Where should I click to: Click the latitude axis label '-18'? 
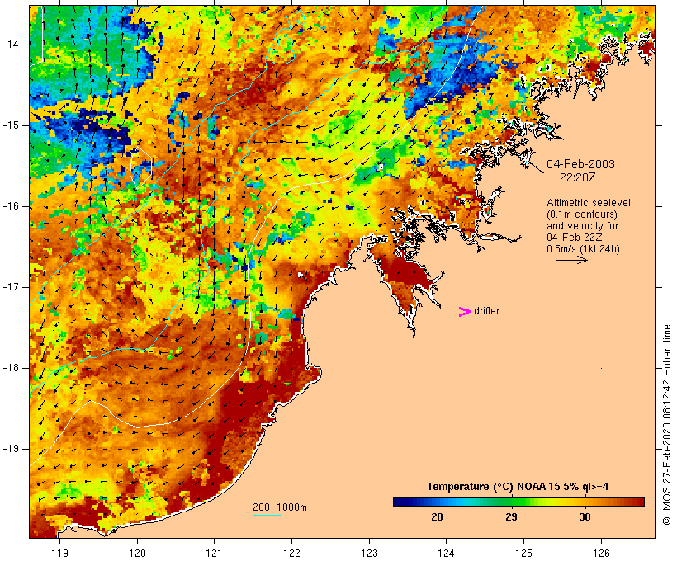(11, 368)
